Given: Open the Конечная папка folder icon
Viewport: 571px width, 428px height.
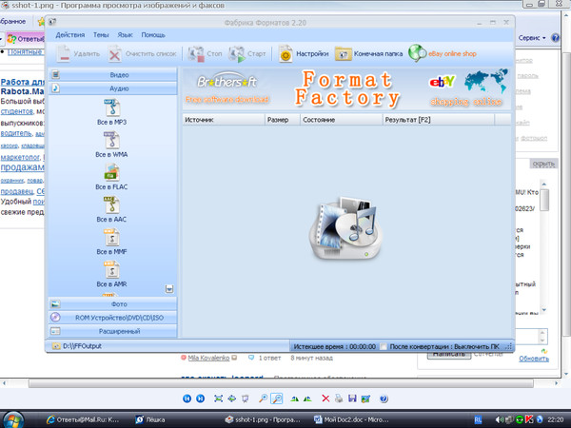Looking at the screenshot, I should tap(343, 54).
